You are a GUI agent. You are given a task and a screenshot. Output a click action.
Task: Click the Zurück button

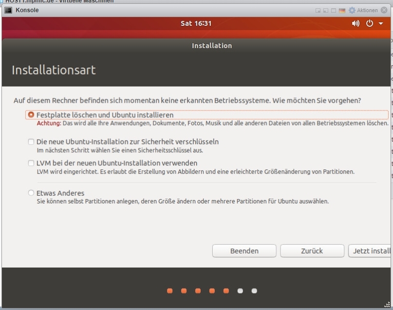pos(312,251)
